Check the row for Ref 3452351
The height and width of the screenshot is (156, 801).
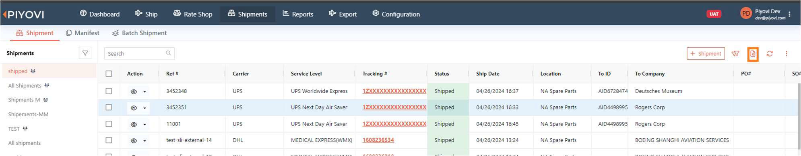pyautogui.click(x=109, y=107)
